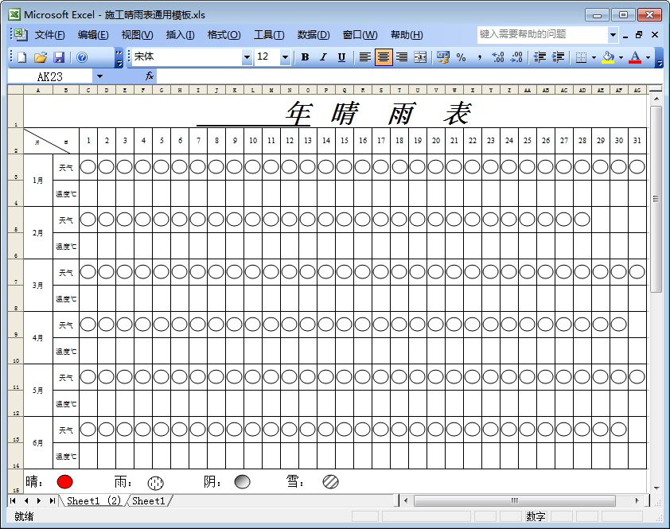Viewport: 670px width, 529px height.
Task: Apply red font color
Action: 635,57
